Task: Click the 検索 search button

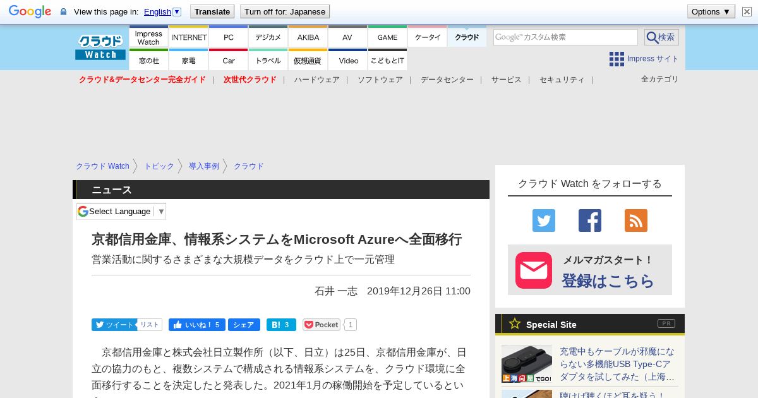Action: 661,37
